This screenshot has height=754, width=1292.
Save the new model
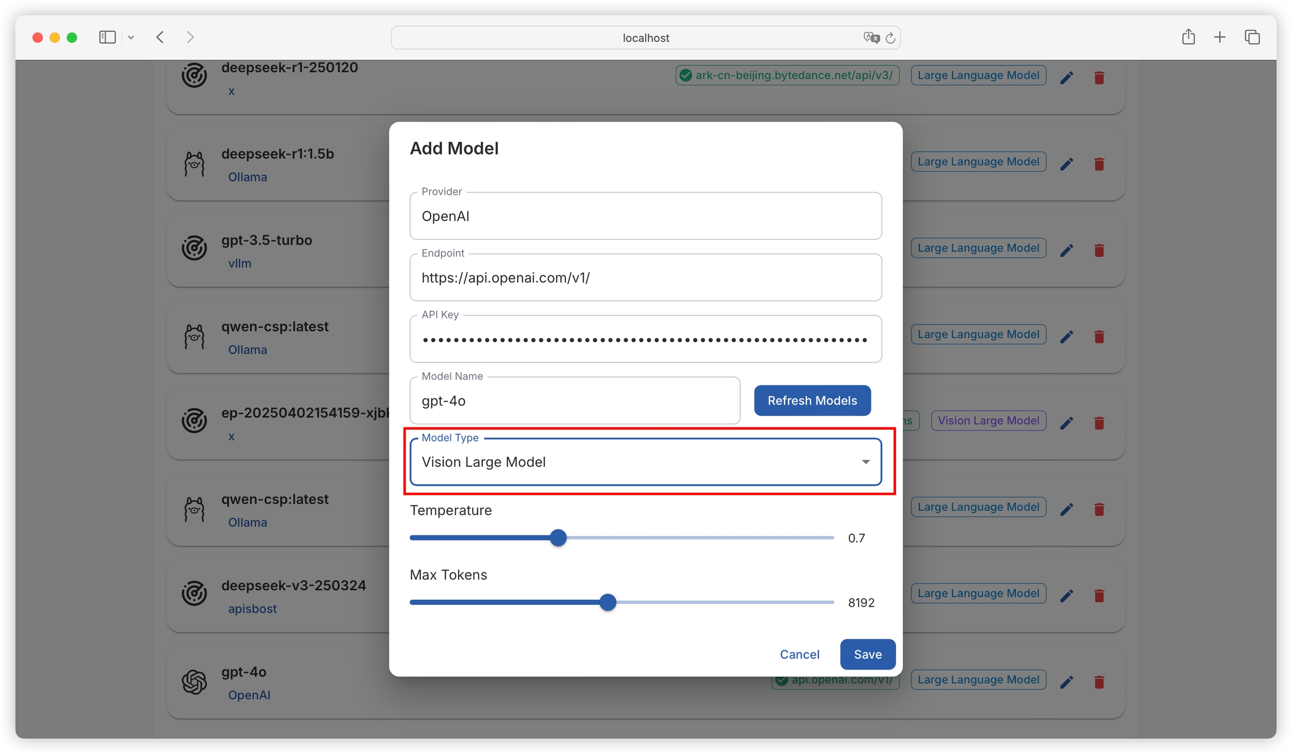[x=868, y=654]
